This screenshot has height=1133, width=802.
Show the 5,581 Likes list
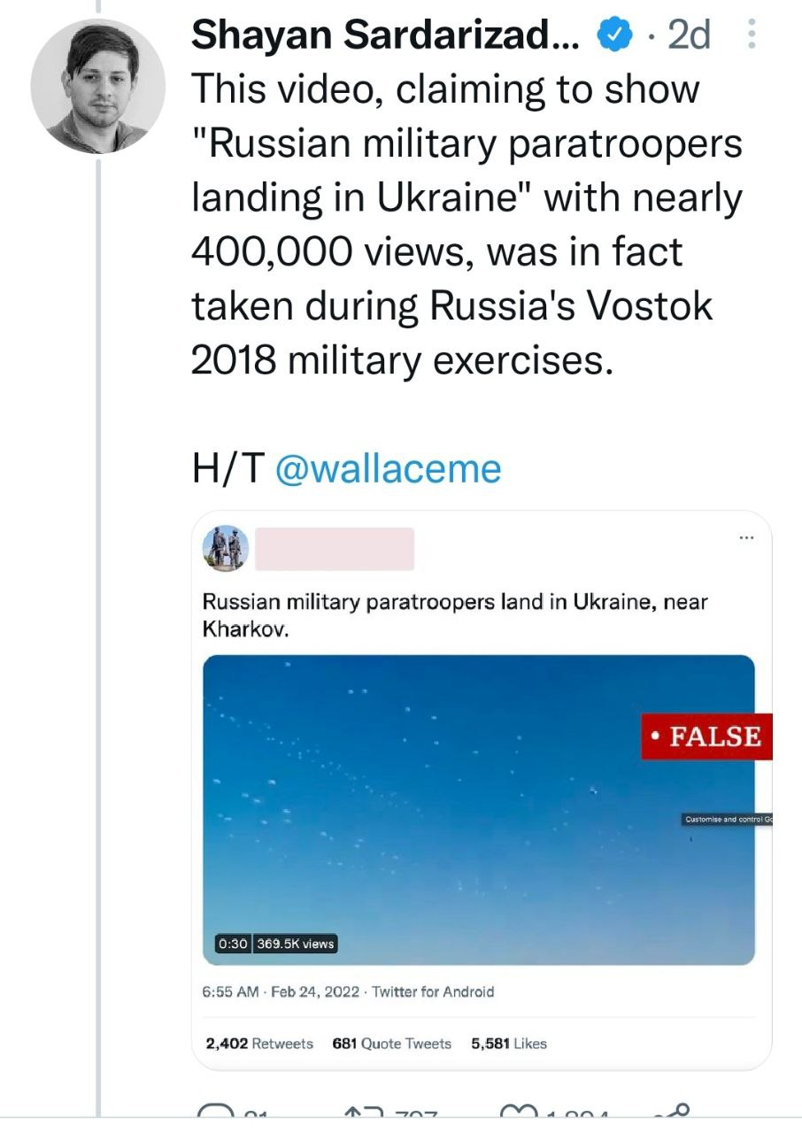pos(509,1044)
